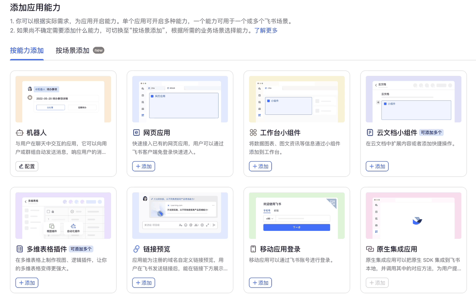Click the 可添加多个 badge on 多维表格插件
The image size is (476, 299).
(81, 249)
